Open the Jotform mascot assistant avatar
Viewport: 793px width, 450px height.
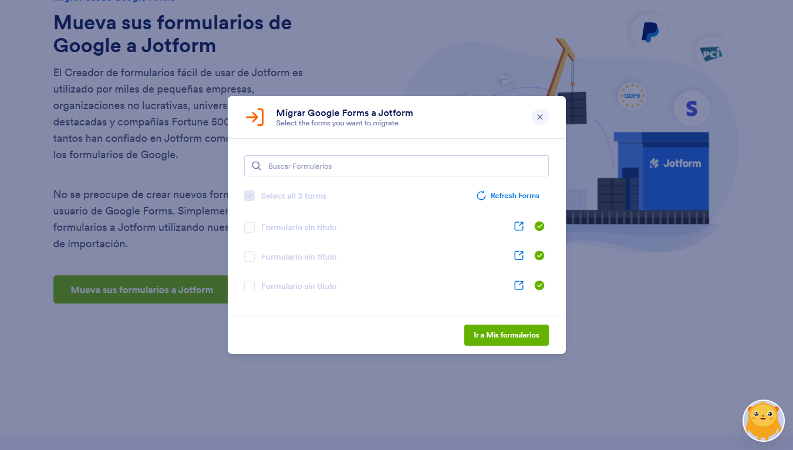764,421
